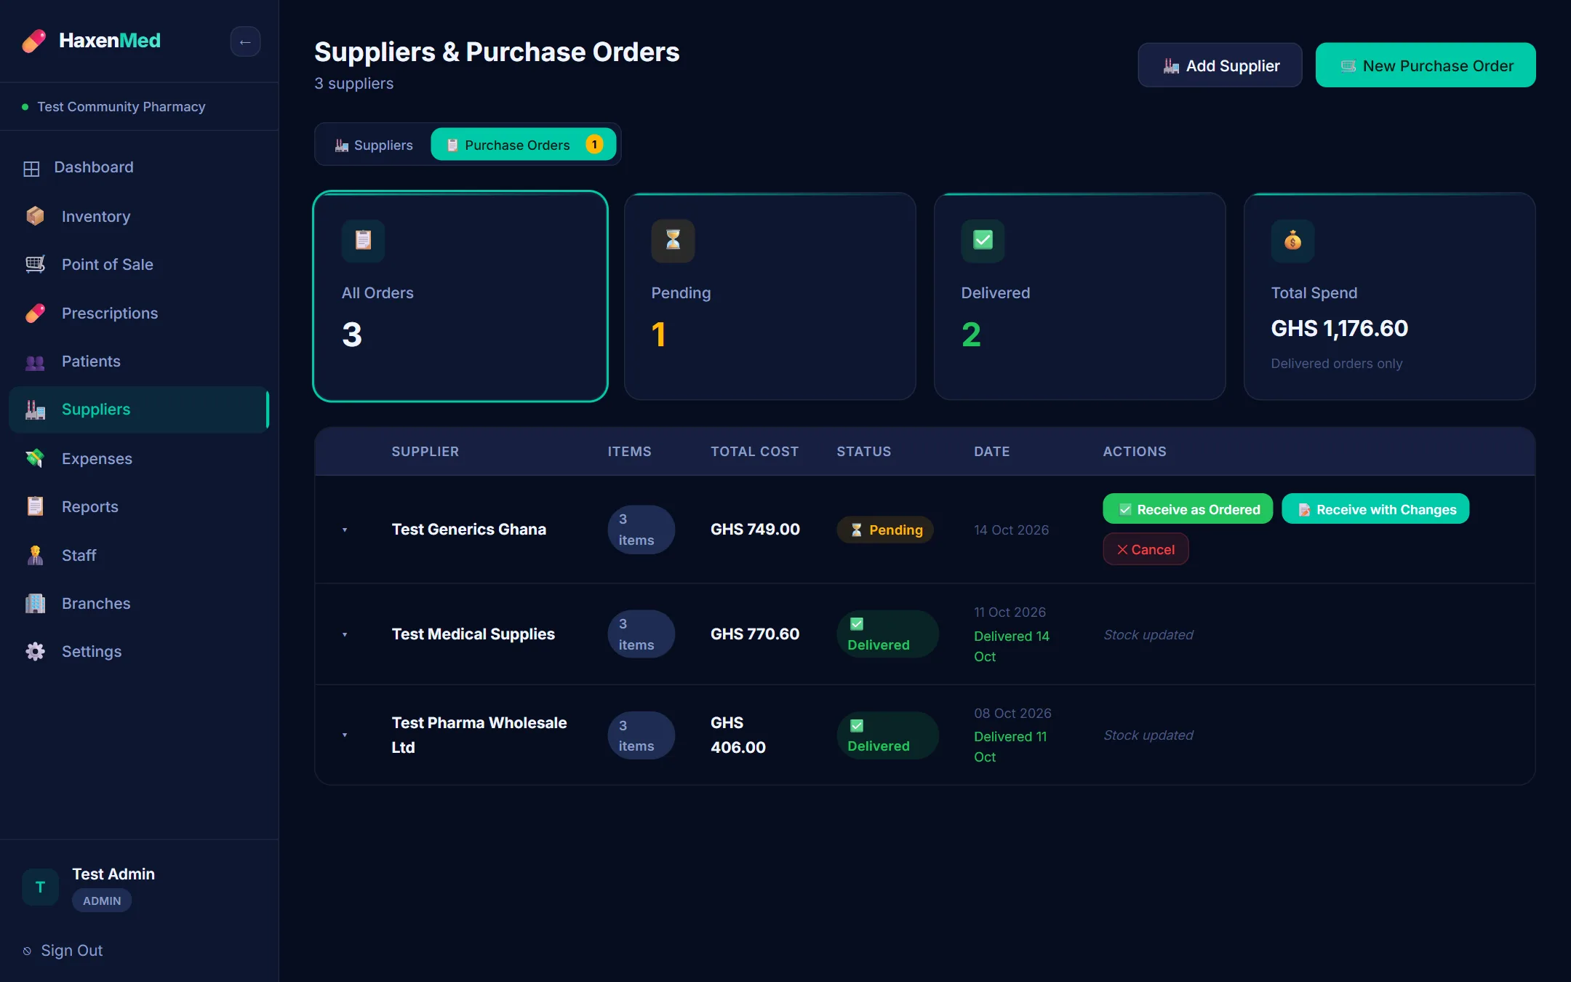This screenshot has height=982, width=1571.
Task: Click the ADMIN role badge
Action: [102, 901]
